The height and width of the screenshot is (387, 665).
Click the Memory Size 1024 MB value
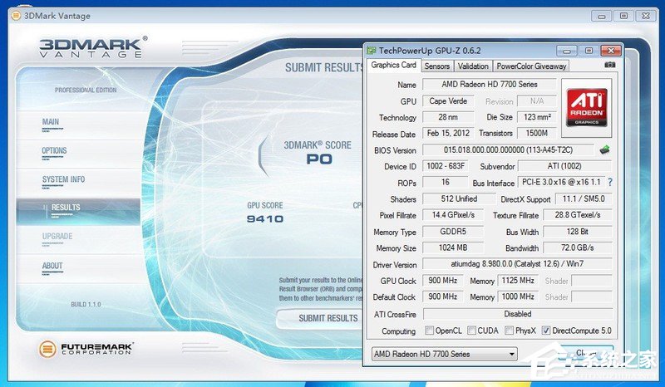pyautogui.click(x=453, y=248)
